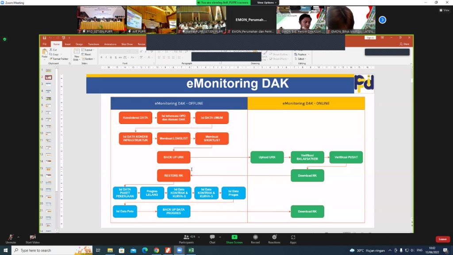The height and width of the screenshot is (255, 453).
Task: Open the Participants panel
Action: (x=186, y=238)
